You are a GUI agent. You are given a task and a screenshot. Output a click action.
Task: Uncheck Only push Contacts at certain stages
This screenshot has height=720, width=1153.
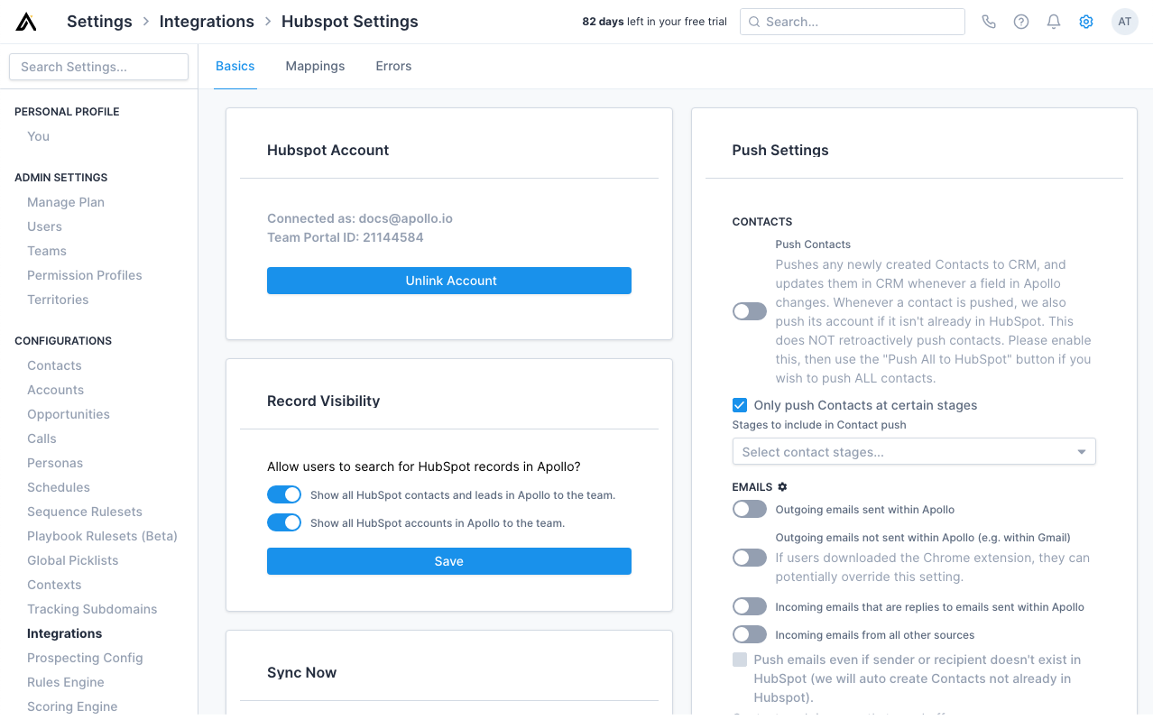coord(739,404)
